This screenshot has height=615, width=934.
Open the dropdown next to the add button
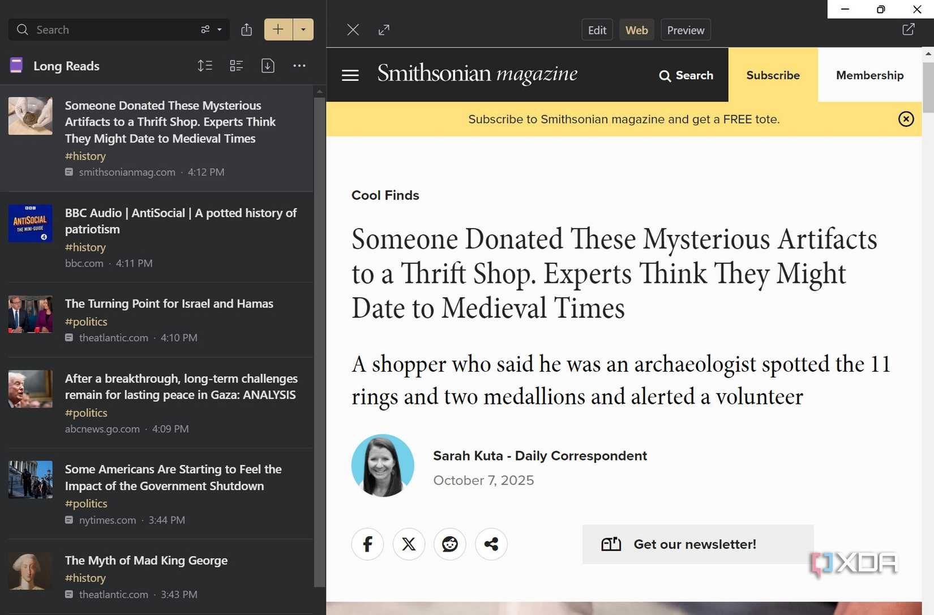(x=303, y=29)
